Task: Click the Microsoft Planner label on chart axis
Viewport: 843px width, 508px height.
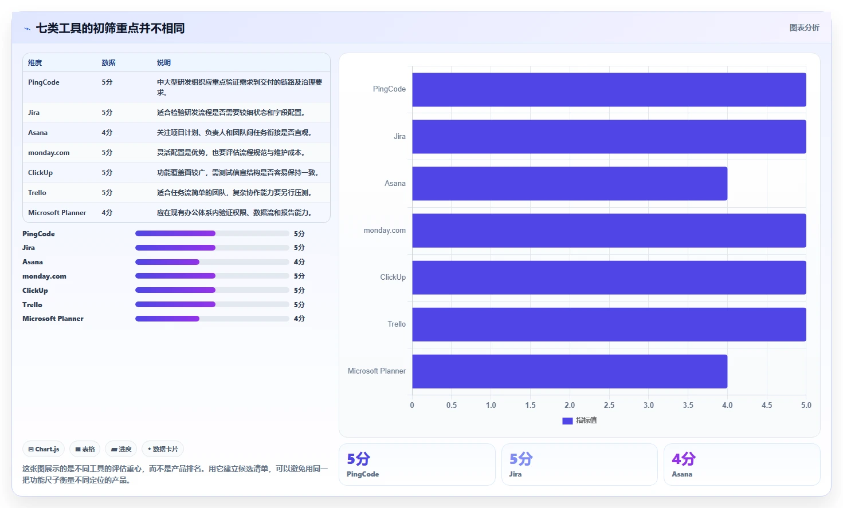Action: point(377,371)
